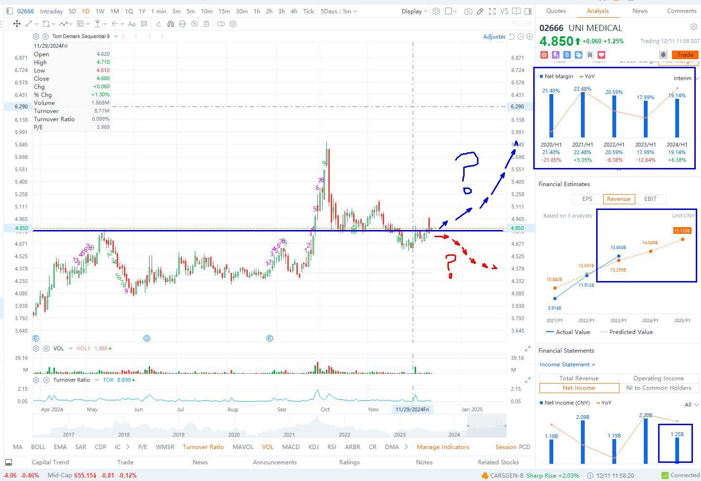
Task: Click the Adjusted price setting
Action: [494, 37]
